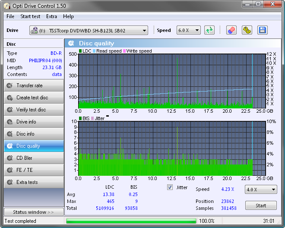Click the MID value PHILIPR04 (000)
Screen dimensions: 285x228
[x=45, y=60]
